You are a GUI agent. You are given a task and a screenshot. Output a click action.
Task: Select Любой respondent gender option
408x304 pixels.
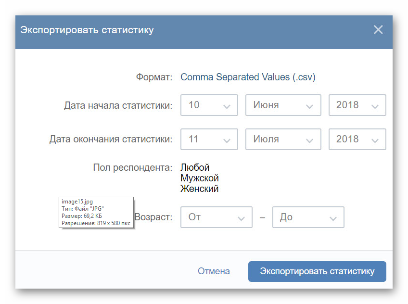point(195,167)
